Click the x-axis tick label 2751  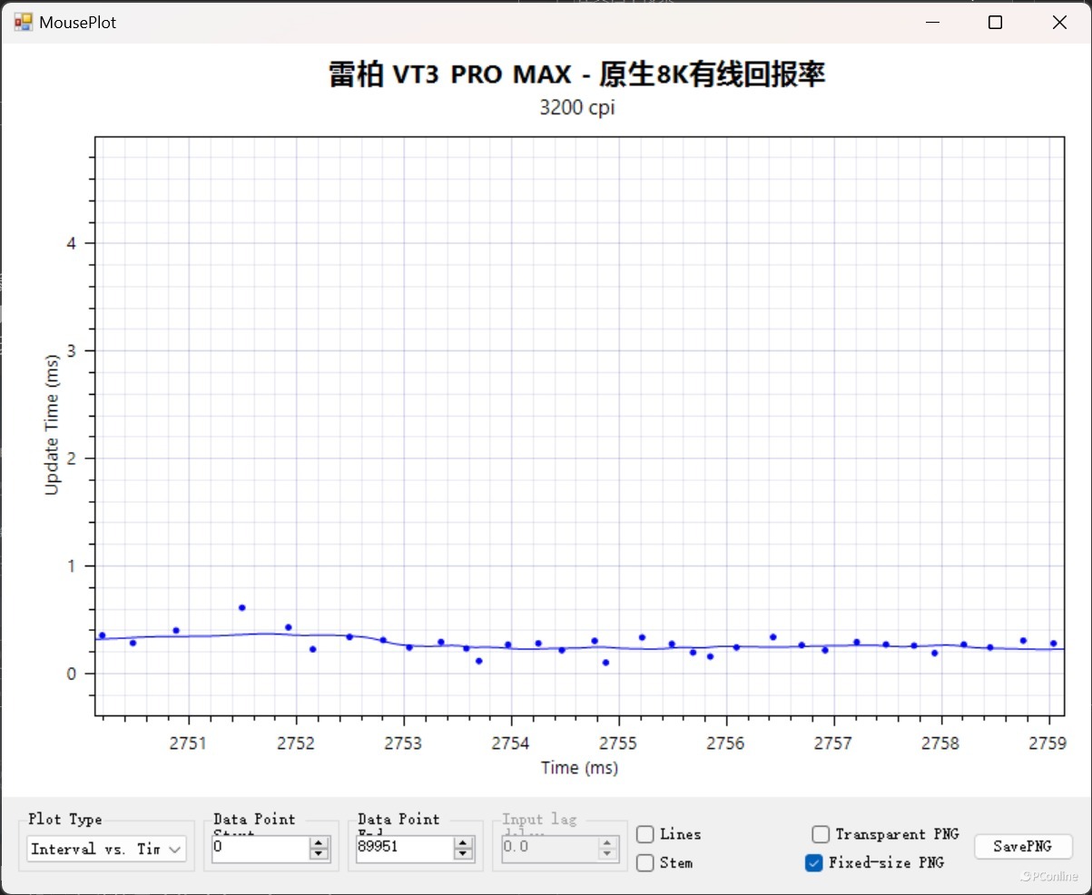tap(189, 743)
